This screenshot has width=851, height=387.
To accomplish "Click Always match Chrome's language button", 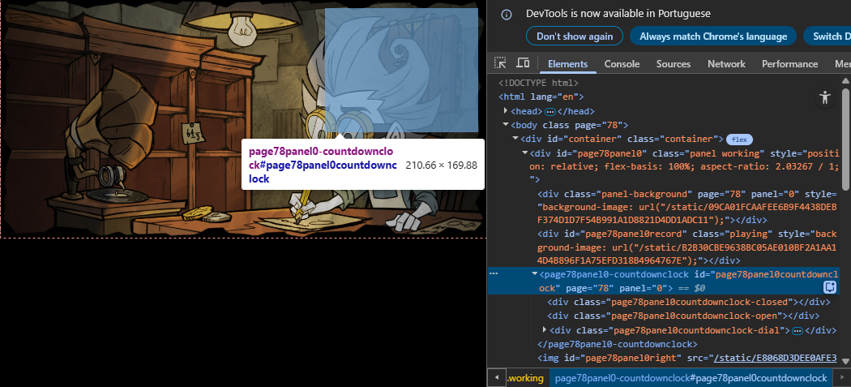I will [713, 37].
